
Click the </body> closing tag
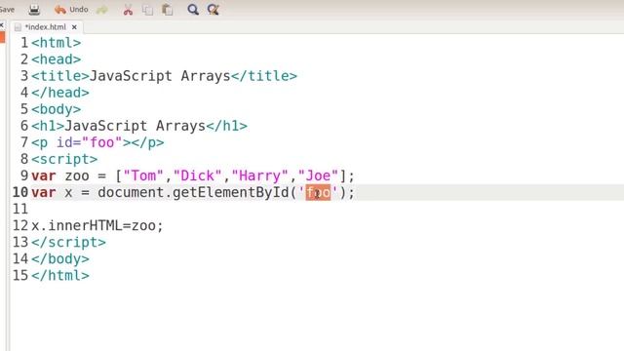point(60,258)
